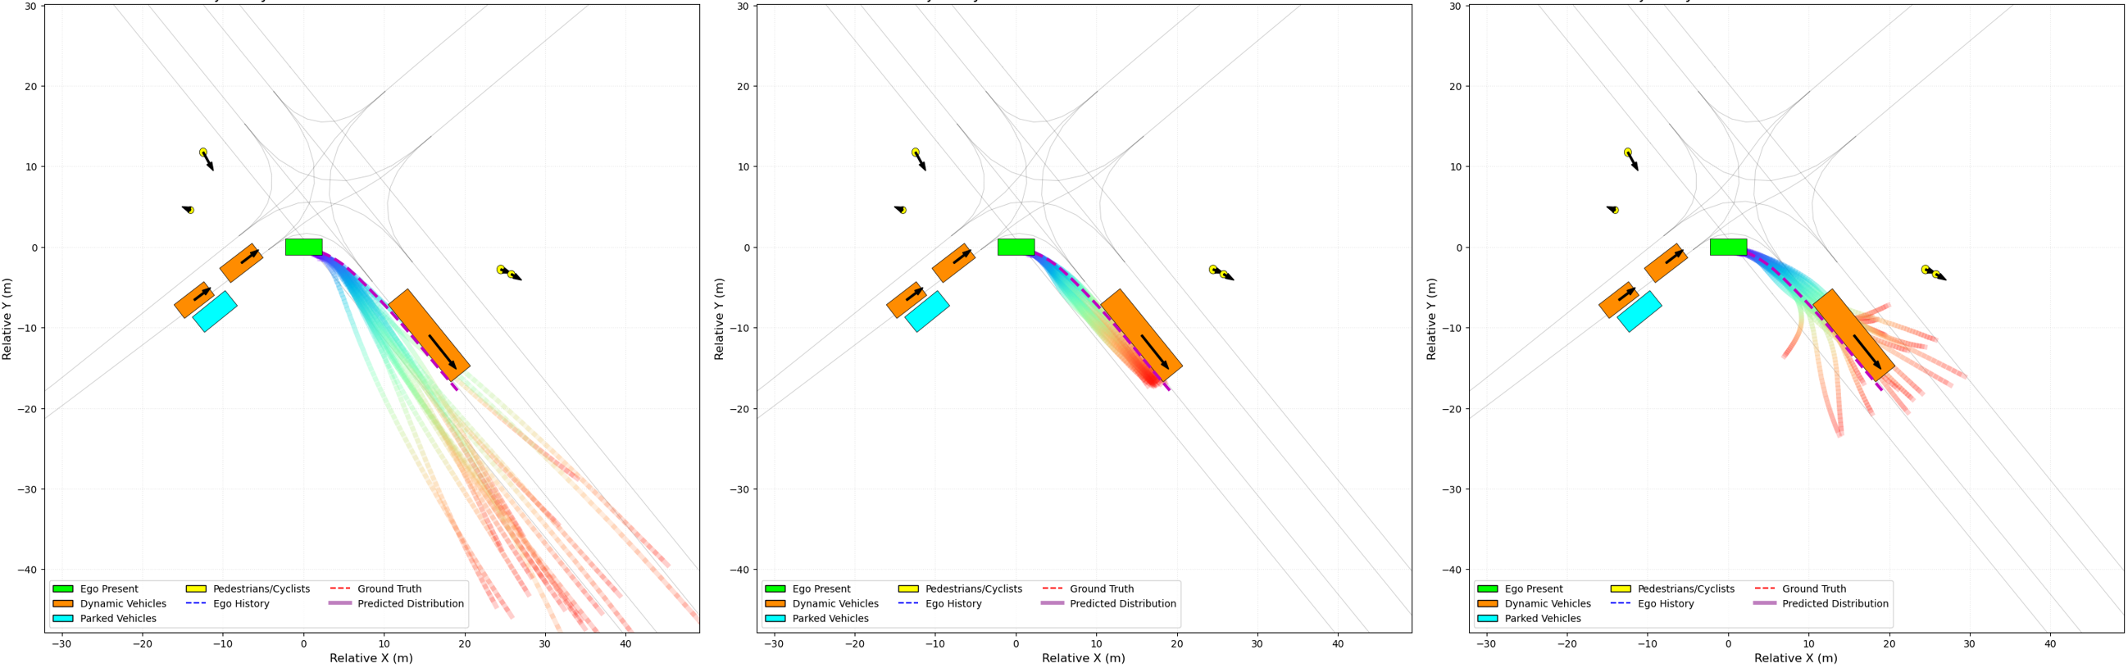Image resolution: width=2128 pixels, height=668 pixels.
Task: Click the large orange vehicle in the middle plot
Action: tap(1141, 334)
